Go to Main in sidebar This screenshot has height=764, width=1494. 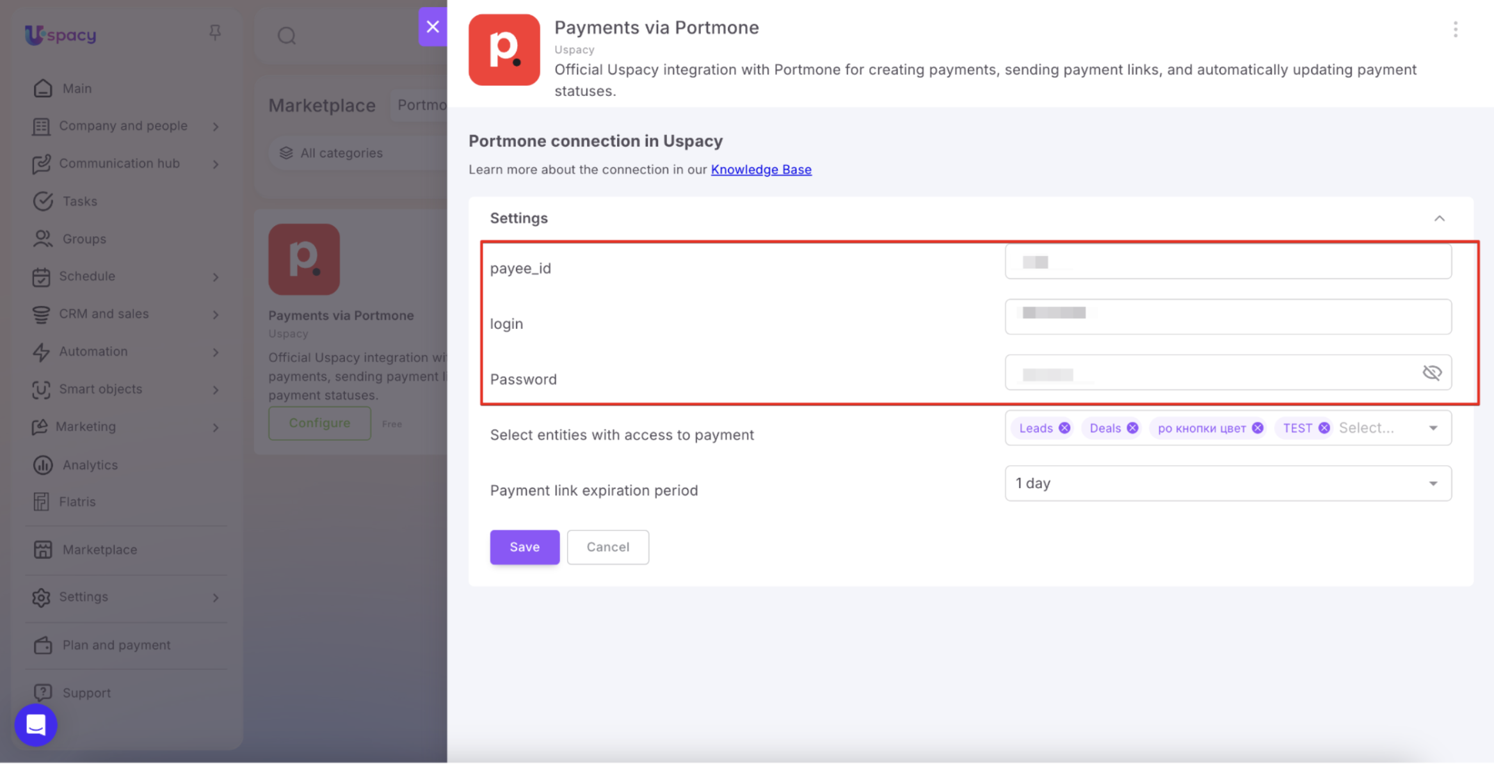tap(77, 89)
